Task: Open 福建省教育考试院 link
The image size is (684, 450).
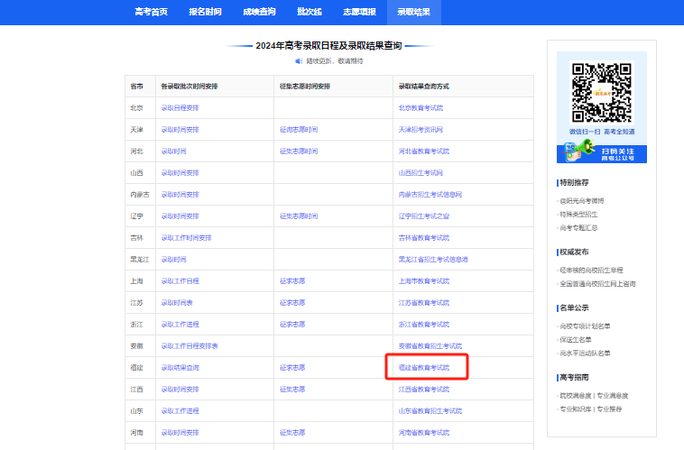Action: click(423, 368)
